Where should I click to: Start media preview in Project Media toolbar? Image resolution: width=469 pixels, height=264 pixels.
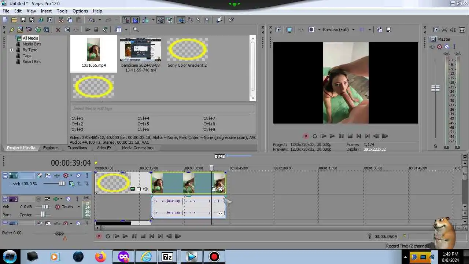pyautogui.click(x=88, y=30)
